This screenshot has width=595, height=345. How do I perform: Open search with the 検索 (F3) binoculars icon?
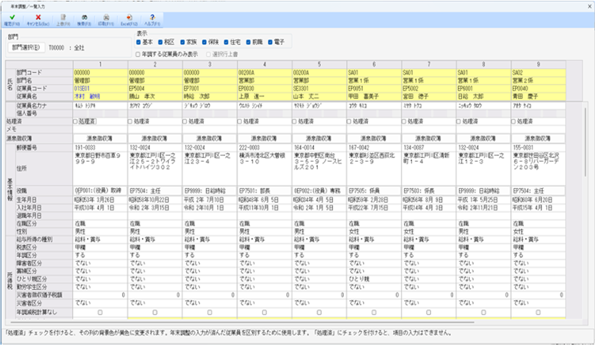click(x=84, y=17)
